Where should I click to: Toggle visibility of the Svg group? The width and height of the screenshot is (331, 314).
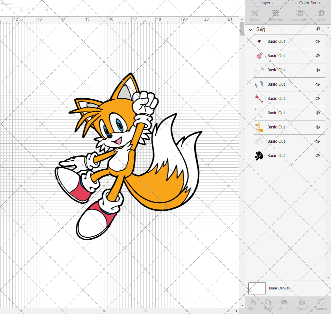[317, 29]
